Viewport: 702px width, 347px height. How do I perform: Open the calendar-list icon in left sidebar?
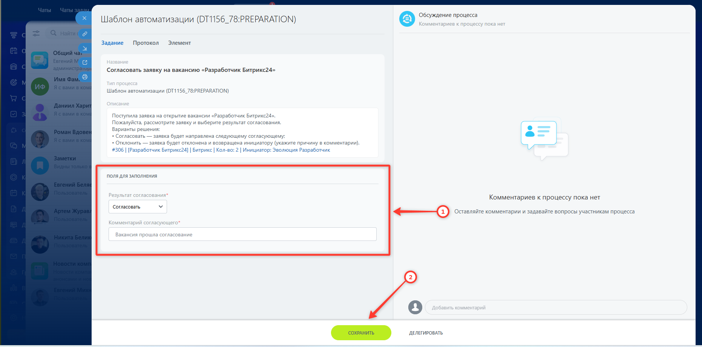14,51
